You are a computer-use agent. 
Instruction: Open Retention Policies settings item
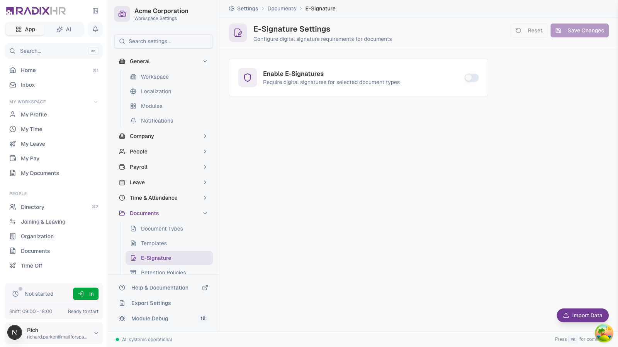(x=169, y=271)
